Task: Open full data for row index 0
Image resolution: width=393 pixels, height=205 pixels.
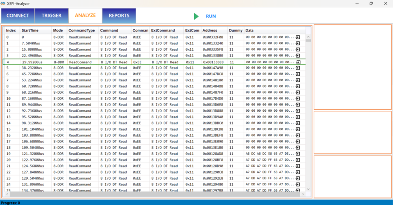Action: pos(298,37)
